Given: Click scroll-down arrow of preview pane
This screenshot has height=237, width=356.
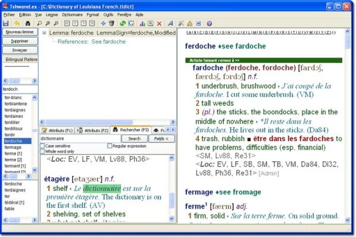Looking at the screenshot, I should 347,220.
